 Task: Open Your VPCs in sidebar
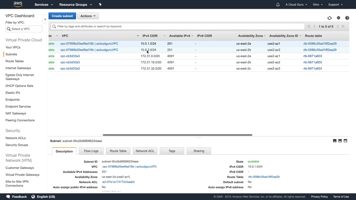tap(13, 47)
